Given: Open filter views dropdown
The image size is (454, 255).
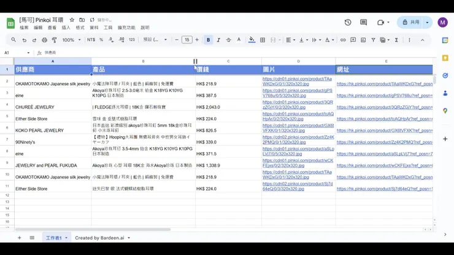Looking at the screenshot, I should (385, 40).
